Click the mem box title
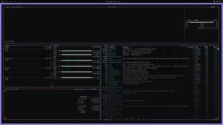Image resolution: width=223 pixels, height=125 pixels. (7, 45)
